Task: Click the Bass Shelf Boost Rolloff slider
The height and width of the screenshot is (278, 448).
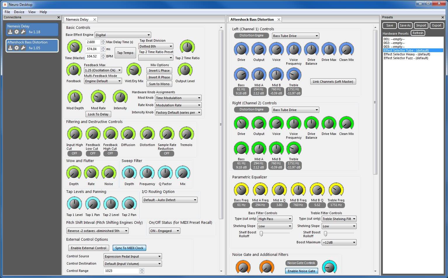Action: pyautogui.click(x=262, y=233)
